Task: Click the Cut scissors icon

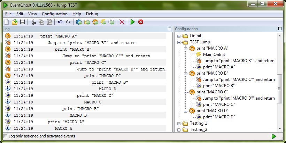Action: click(33, 22)
